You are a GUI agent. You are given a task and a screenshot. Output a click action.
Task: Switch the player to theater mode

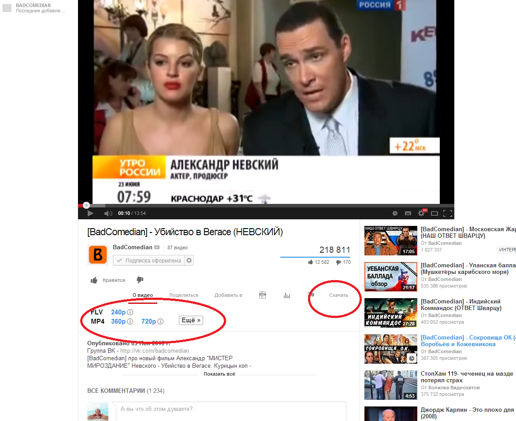point(434,214)
